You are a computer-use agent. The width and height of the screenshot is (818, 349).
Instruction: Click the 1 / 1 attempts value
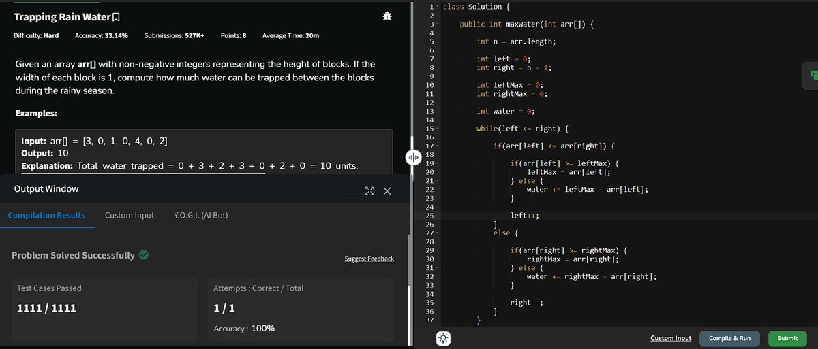(x=224, y=308)
